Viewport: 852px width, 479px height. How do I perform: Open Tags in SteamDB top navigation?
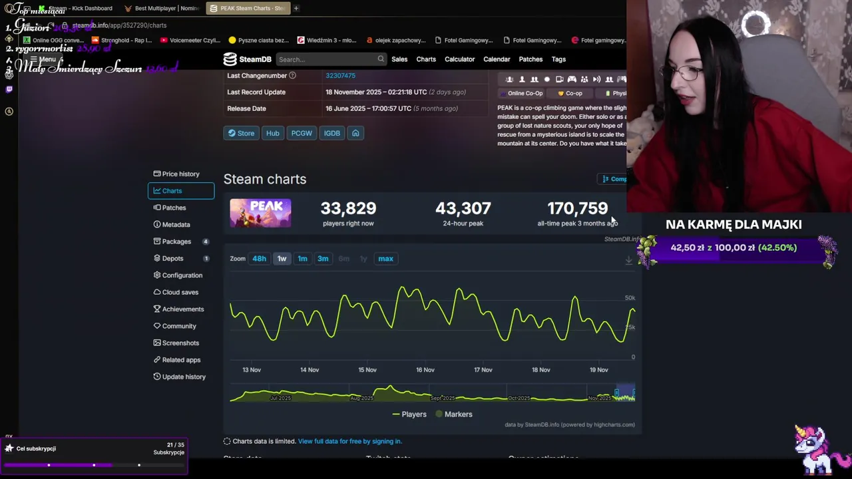click(558, 59)
